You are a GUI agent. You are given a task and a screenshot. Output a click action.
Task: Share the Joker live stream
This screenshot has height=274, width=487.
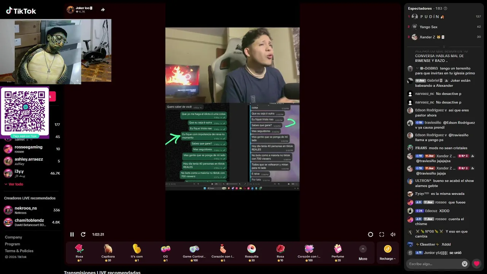click(x=103, y=10)
